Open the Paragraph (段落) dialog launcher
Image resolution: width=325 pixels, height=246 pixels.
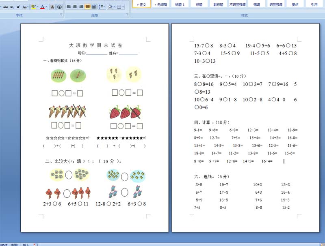click(x=127, y=15)
